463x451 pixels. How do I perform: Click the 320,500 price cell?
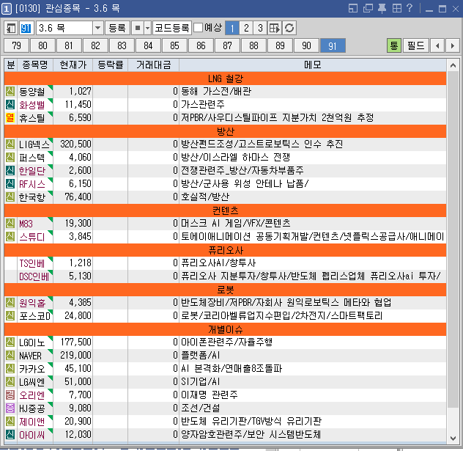click(73, 144)
